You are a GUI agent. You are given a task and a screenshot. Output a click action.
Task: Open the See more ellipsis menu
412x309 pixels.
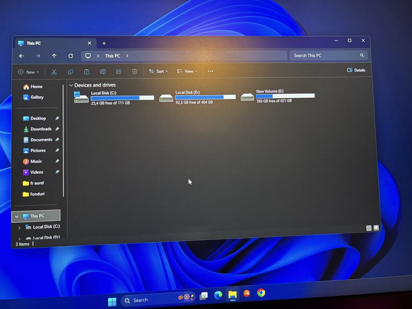click(211, 71)
